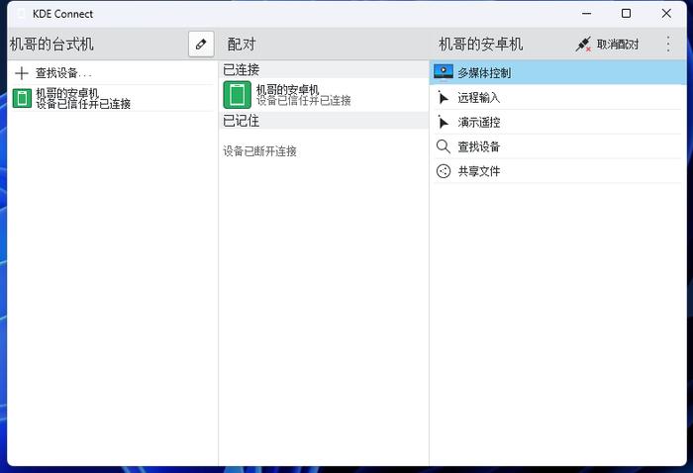The height and width of the screenshot is (473, 693).
Task: Close the KDE Connect window
Action: (x=666, y=14)
